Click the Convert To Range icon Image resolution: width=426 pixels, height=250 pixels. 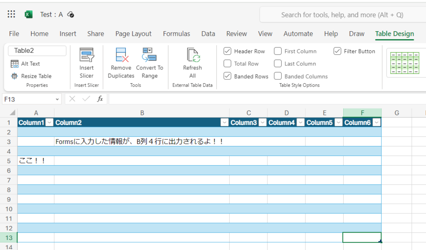tap(149, 55)
